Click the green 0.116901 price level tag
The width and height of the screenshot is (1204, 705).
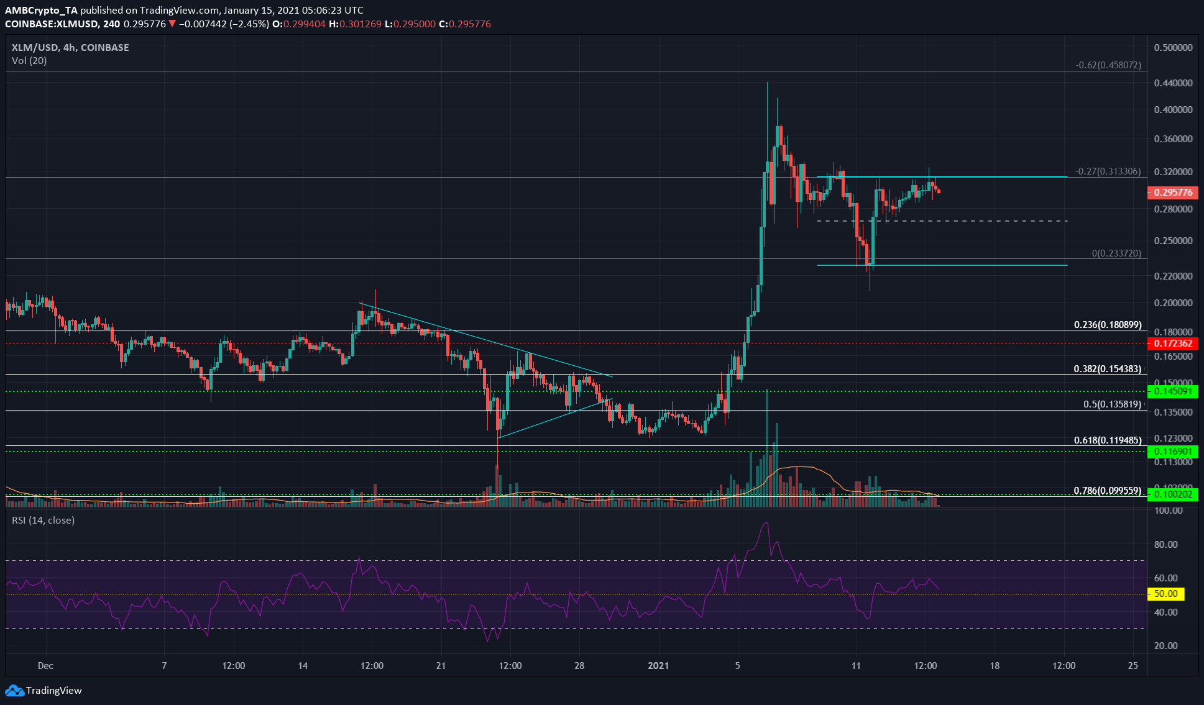pos(1172,452)
